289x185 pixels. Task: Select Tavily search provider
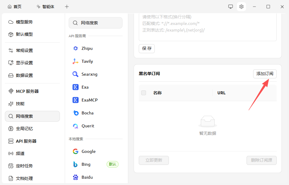click(x=95, y=62)
